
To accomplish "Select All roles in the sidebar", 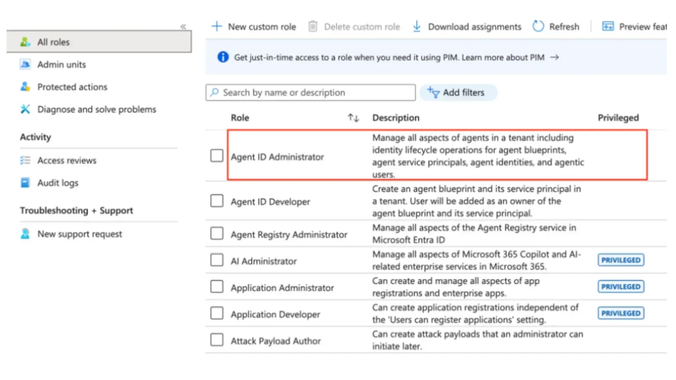I will point(53,42).
